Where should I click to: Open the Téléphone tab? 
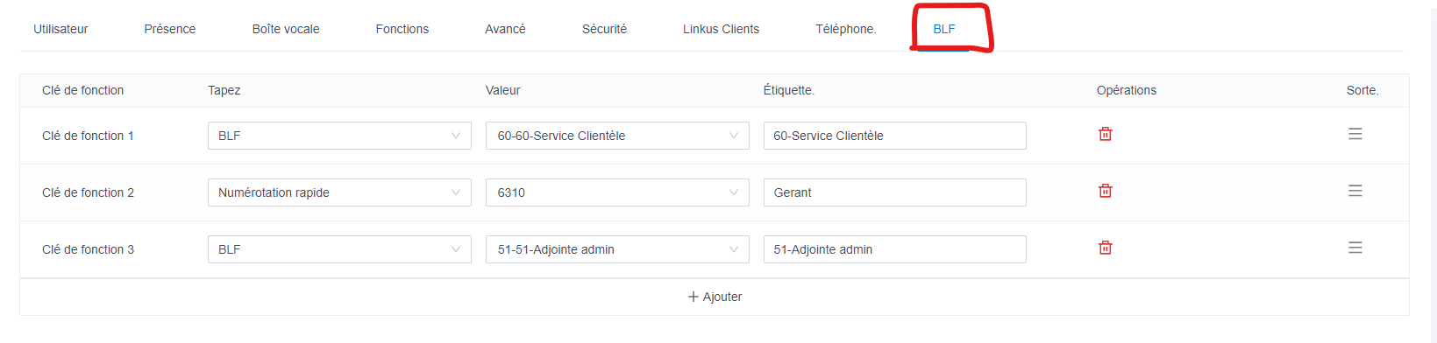[846, 29]
